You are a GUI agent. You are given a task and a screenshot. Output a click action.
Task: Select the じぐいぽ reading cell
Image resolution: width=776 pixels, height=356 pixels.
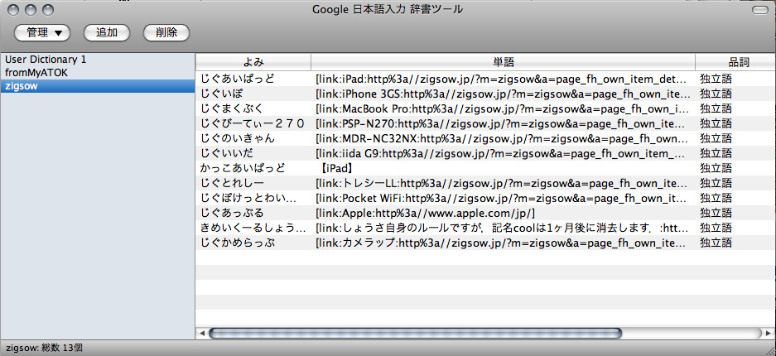point(253,94)
